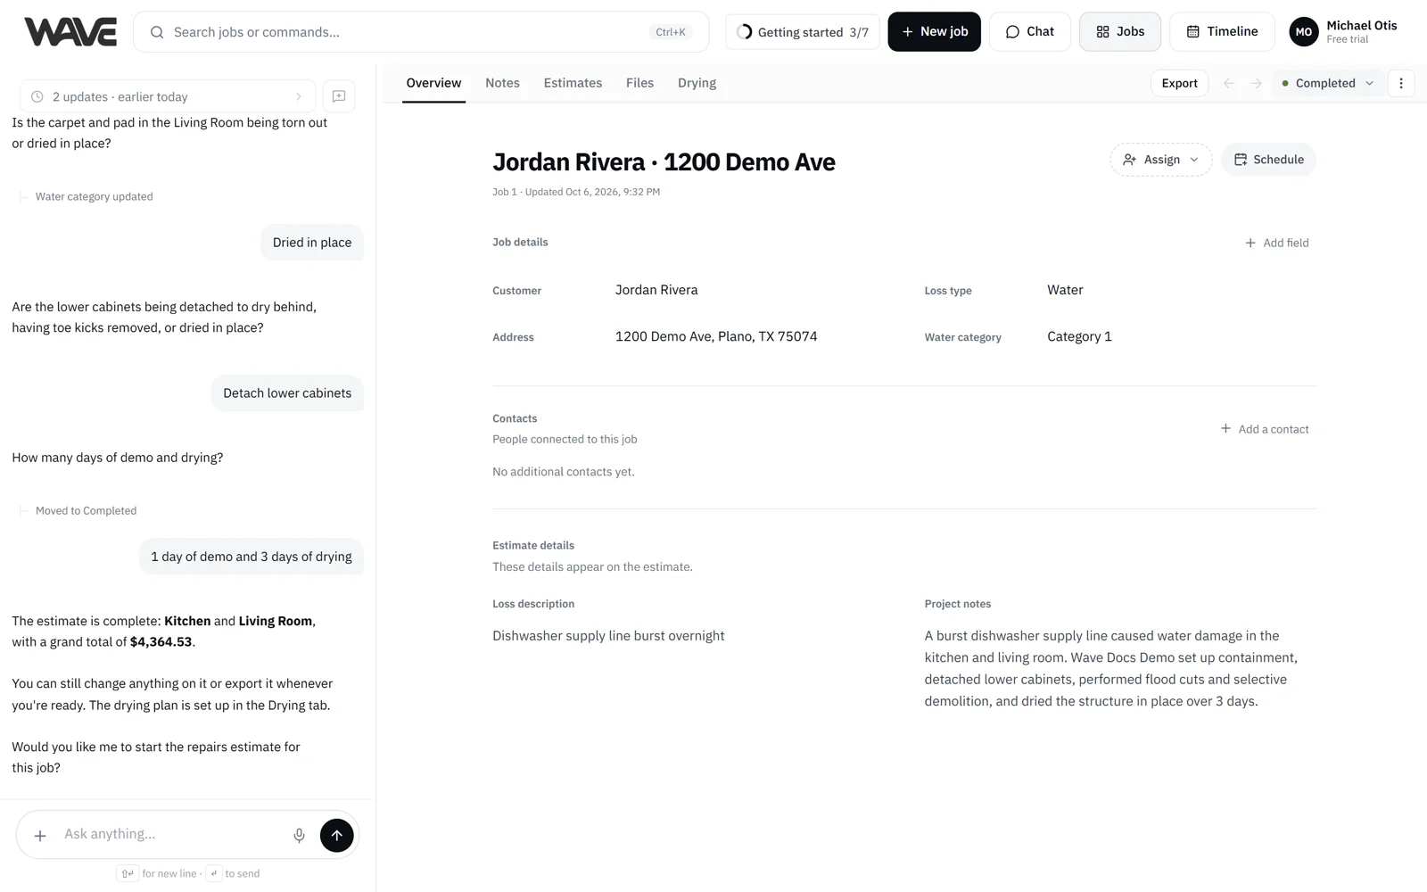
Task: Open the Chat view
Action: coord(1029,32)
